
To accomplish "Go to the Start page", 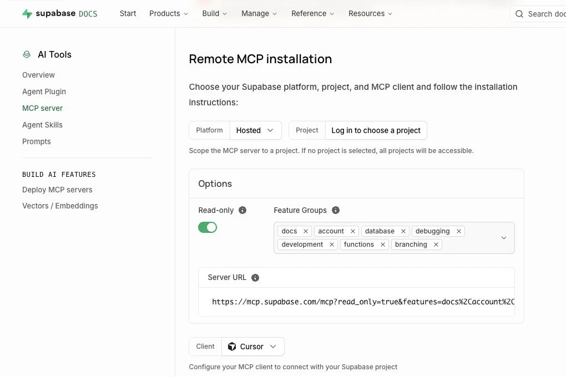I will pyautogui.click(x=128, y=14).
